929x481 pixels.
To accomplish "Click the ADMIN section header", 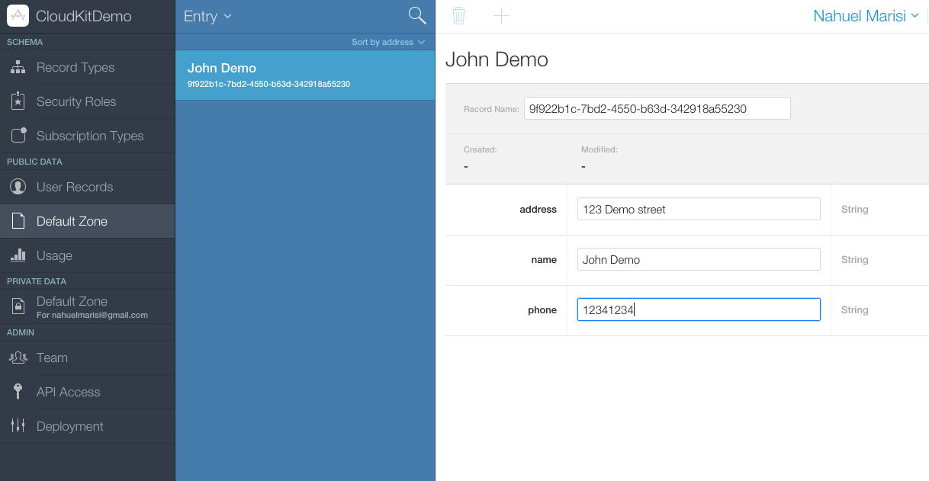I will 21,332.
